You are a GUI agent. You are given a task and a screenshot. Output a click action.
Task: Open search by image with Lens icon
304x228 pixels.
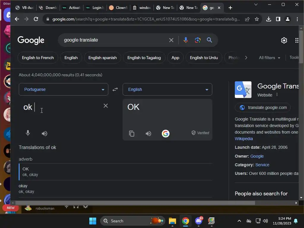pos(197,40)
